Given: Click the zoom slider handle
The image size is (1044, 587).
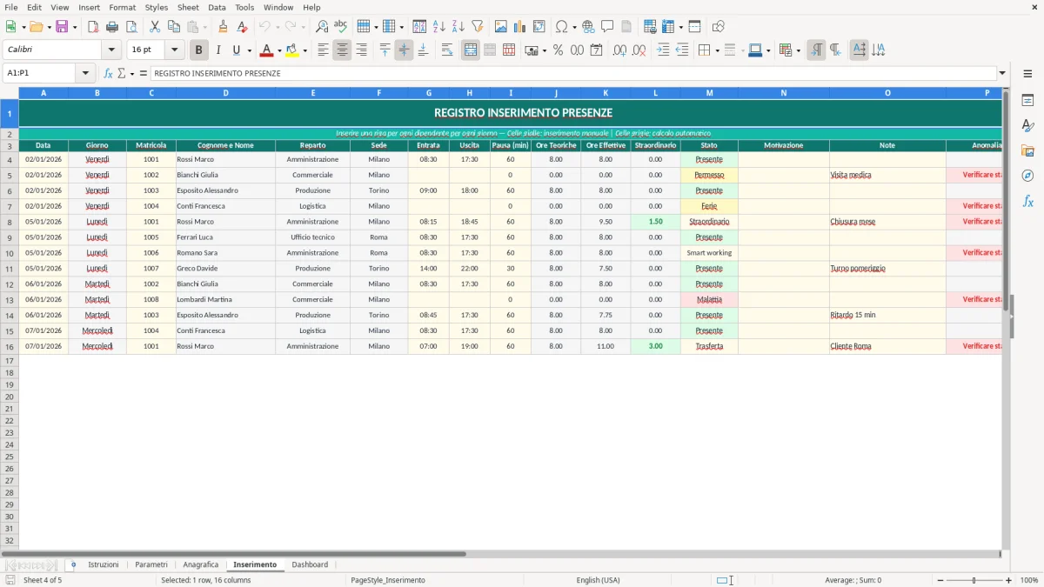Looking at the screenshot, I should [974, 580].
